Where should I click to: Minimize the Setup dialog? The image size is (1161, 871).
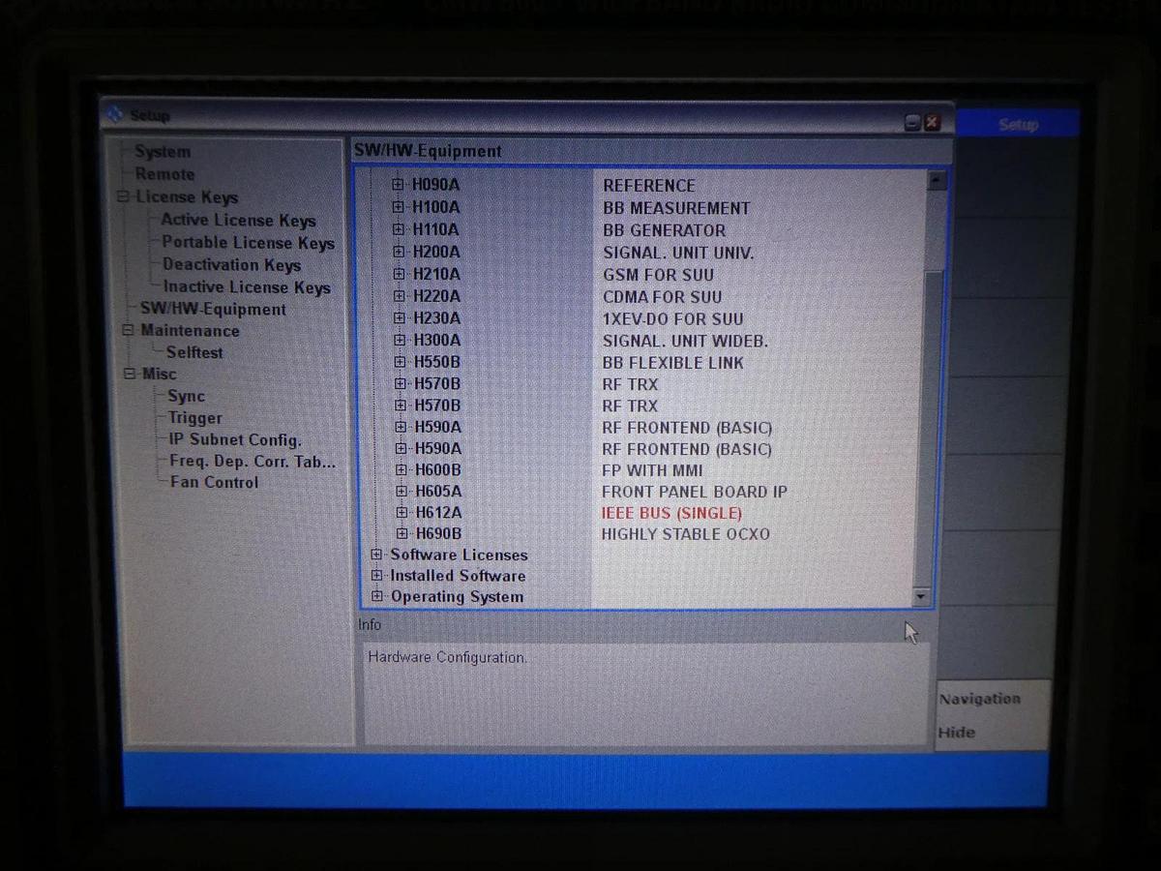[912, 122]
